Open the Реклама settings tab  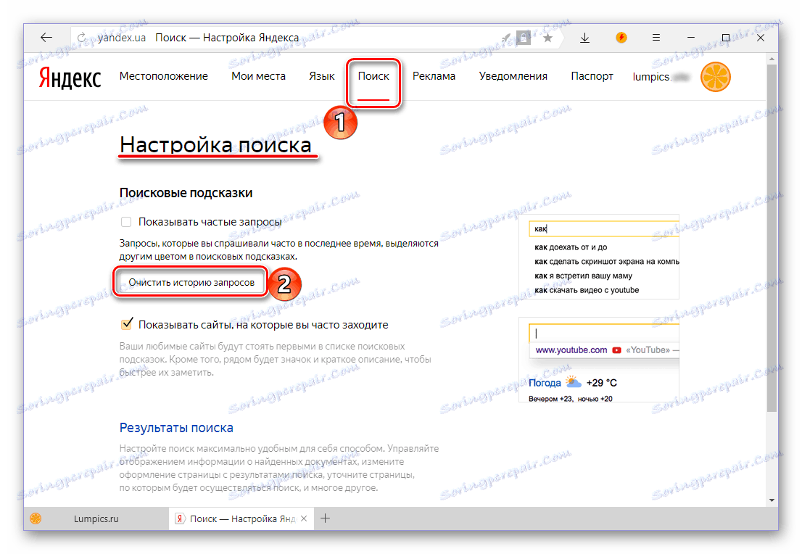tap(434, 76)
